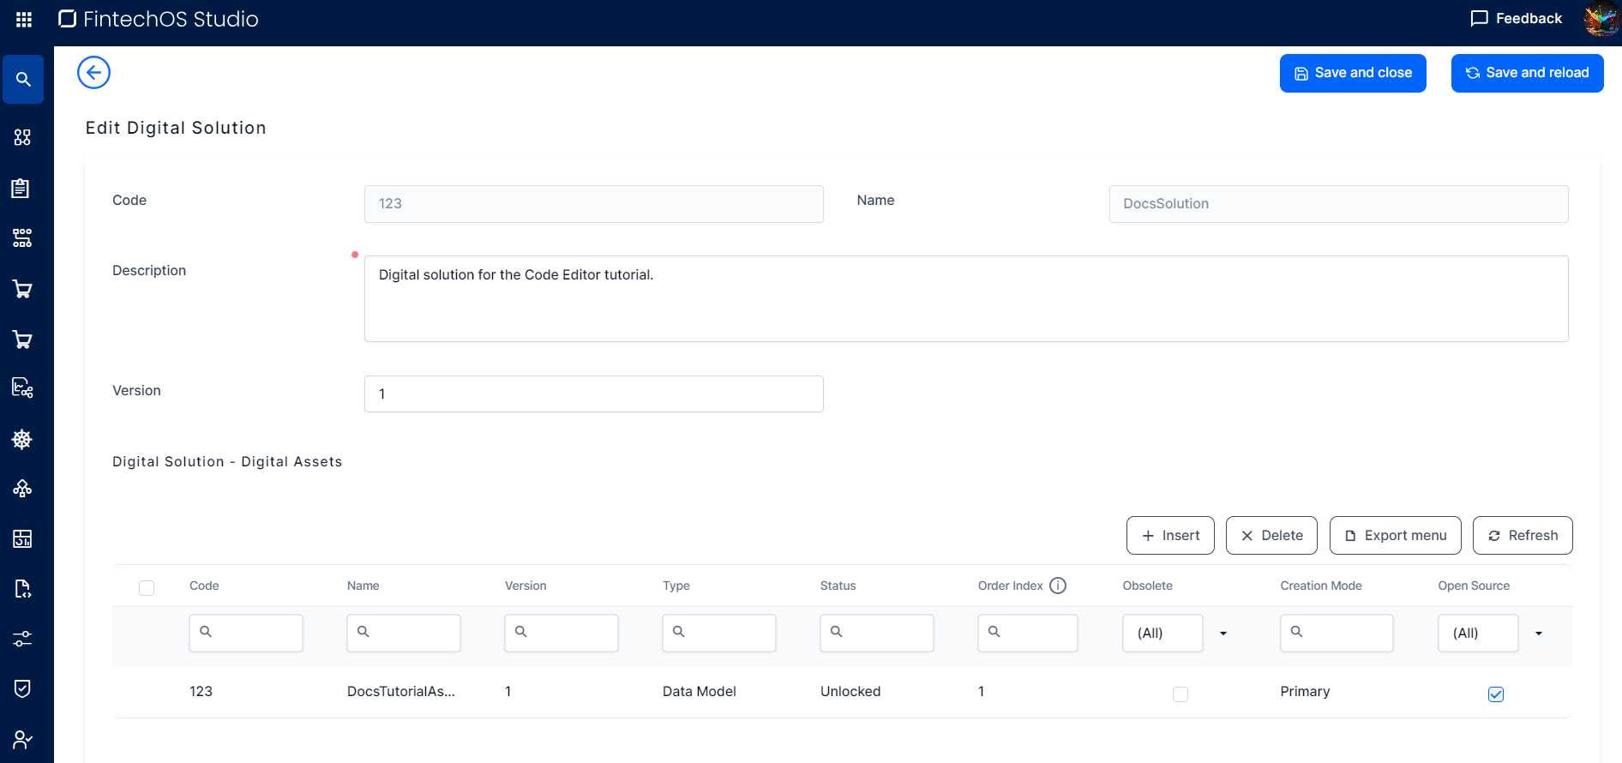Uncheck Open Source checkbox for row 123
1622x763 pixels.
point(1495,694)
